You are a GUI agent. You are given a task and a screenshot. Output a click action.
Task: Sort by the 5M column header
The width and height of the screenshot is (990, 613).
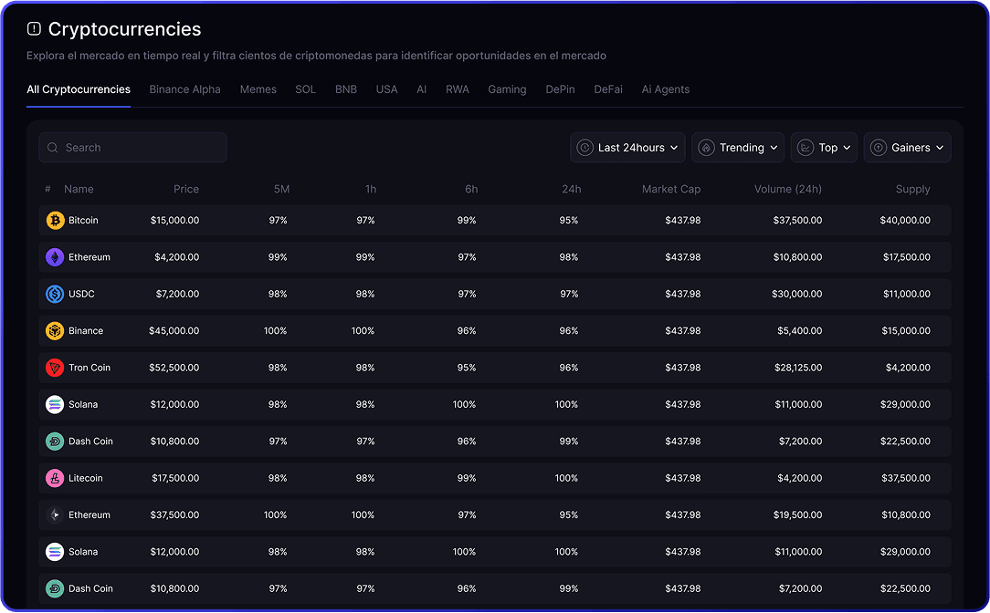click(x=281, y=189)
